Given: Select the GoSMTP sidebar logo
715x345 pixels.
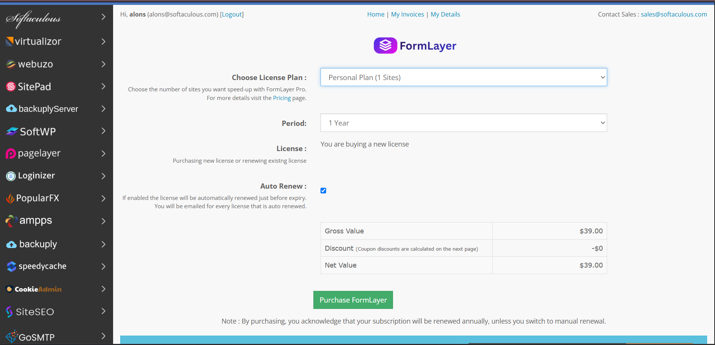Looking at the screenshot, I should [x=30, y=336].
